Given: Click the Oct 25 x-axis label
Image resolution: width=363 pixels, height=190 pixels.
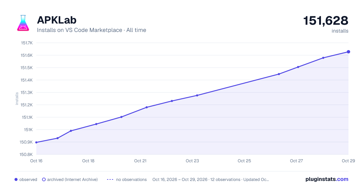Looking at the screenshot, I should coord(244,161).
